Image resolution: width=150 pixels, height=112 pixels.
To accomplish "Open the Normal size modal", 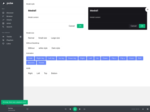I will point(31,38).
